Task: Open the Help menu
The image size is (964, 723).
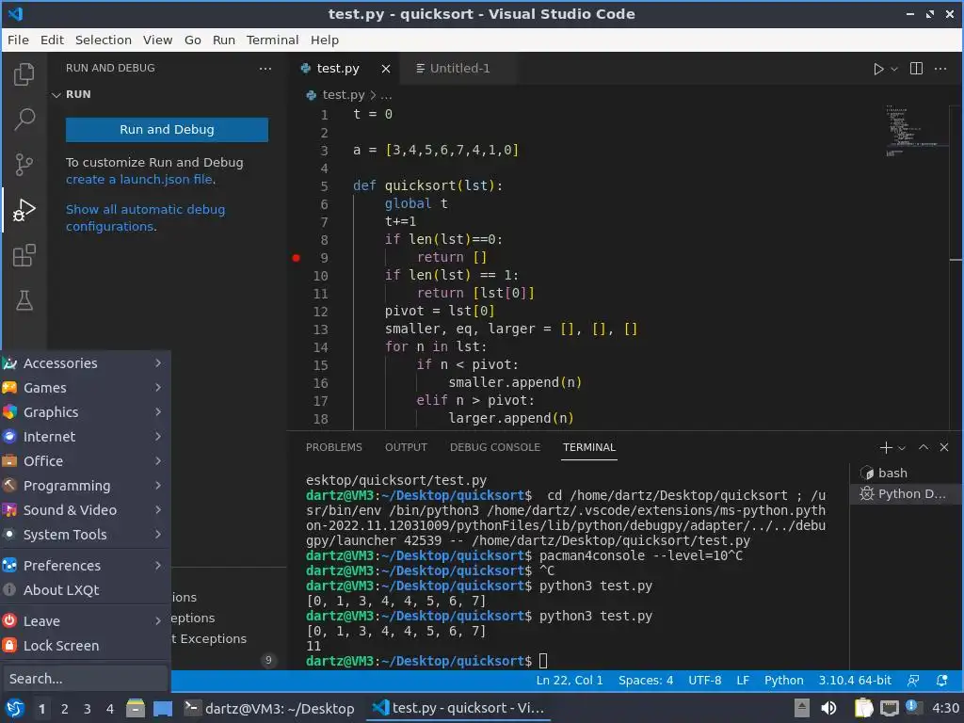Action: pyautogui.click(x=325, y=40)
